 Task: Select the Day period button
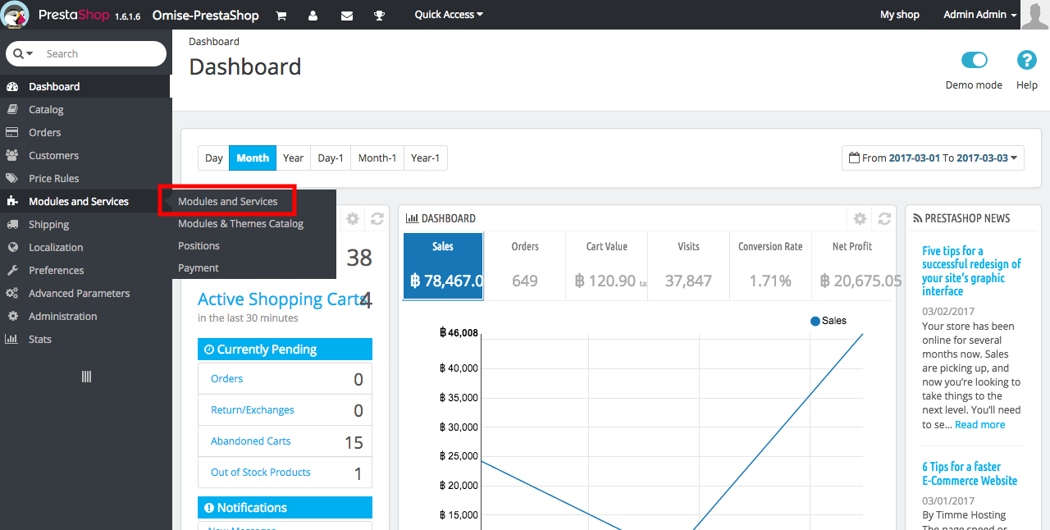[213, 158]
